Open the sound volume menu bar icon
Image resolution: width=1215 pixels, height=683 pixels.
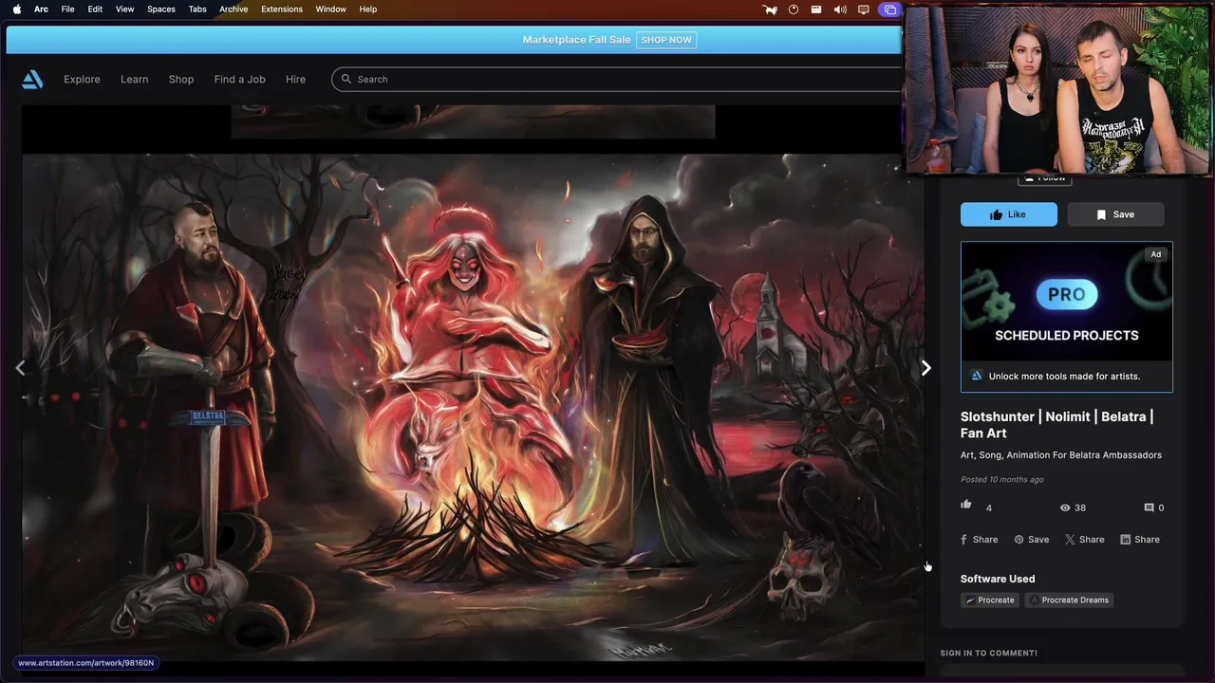pyautogui.click(x=840, y=9)
